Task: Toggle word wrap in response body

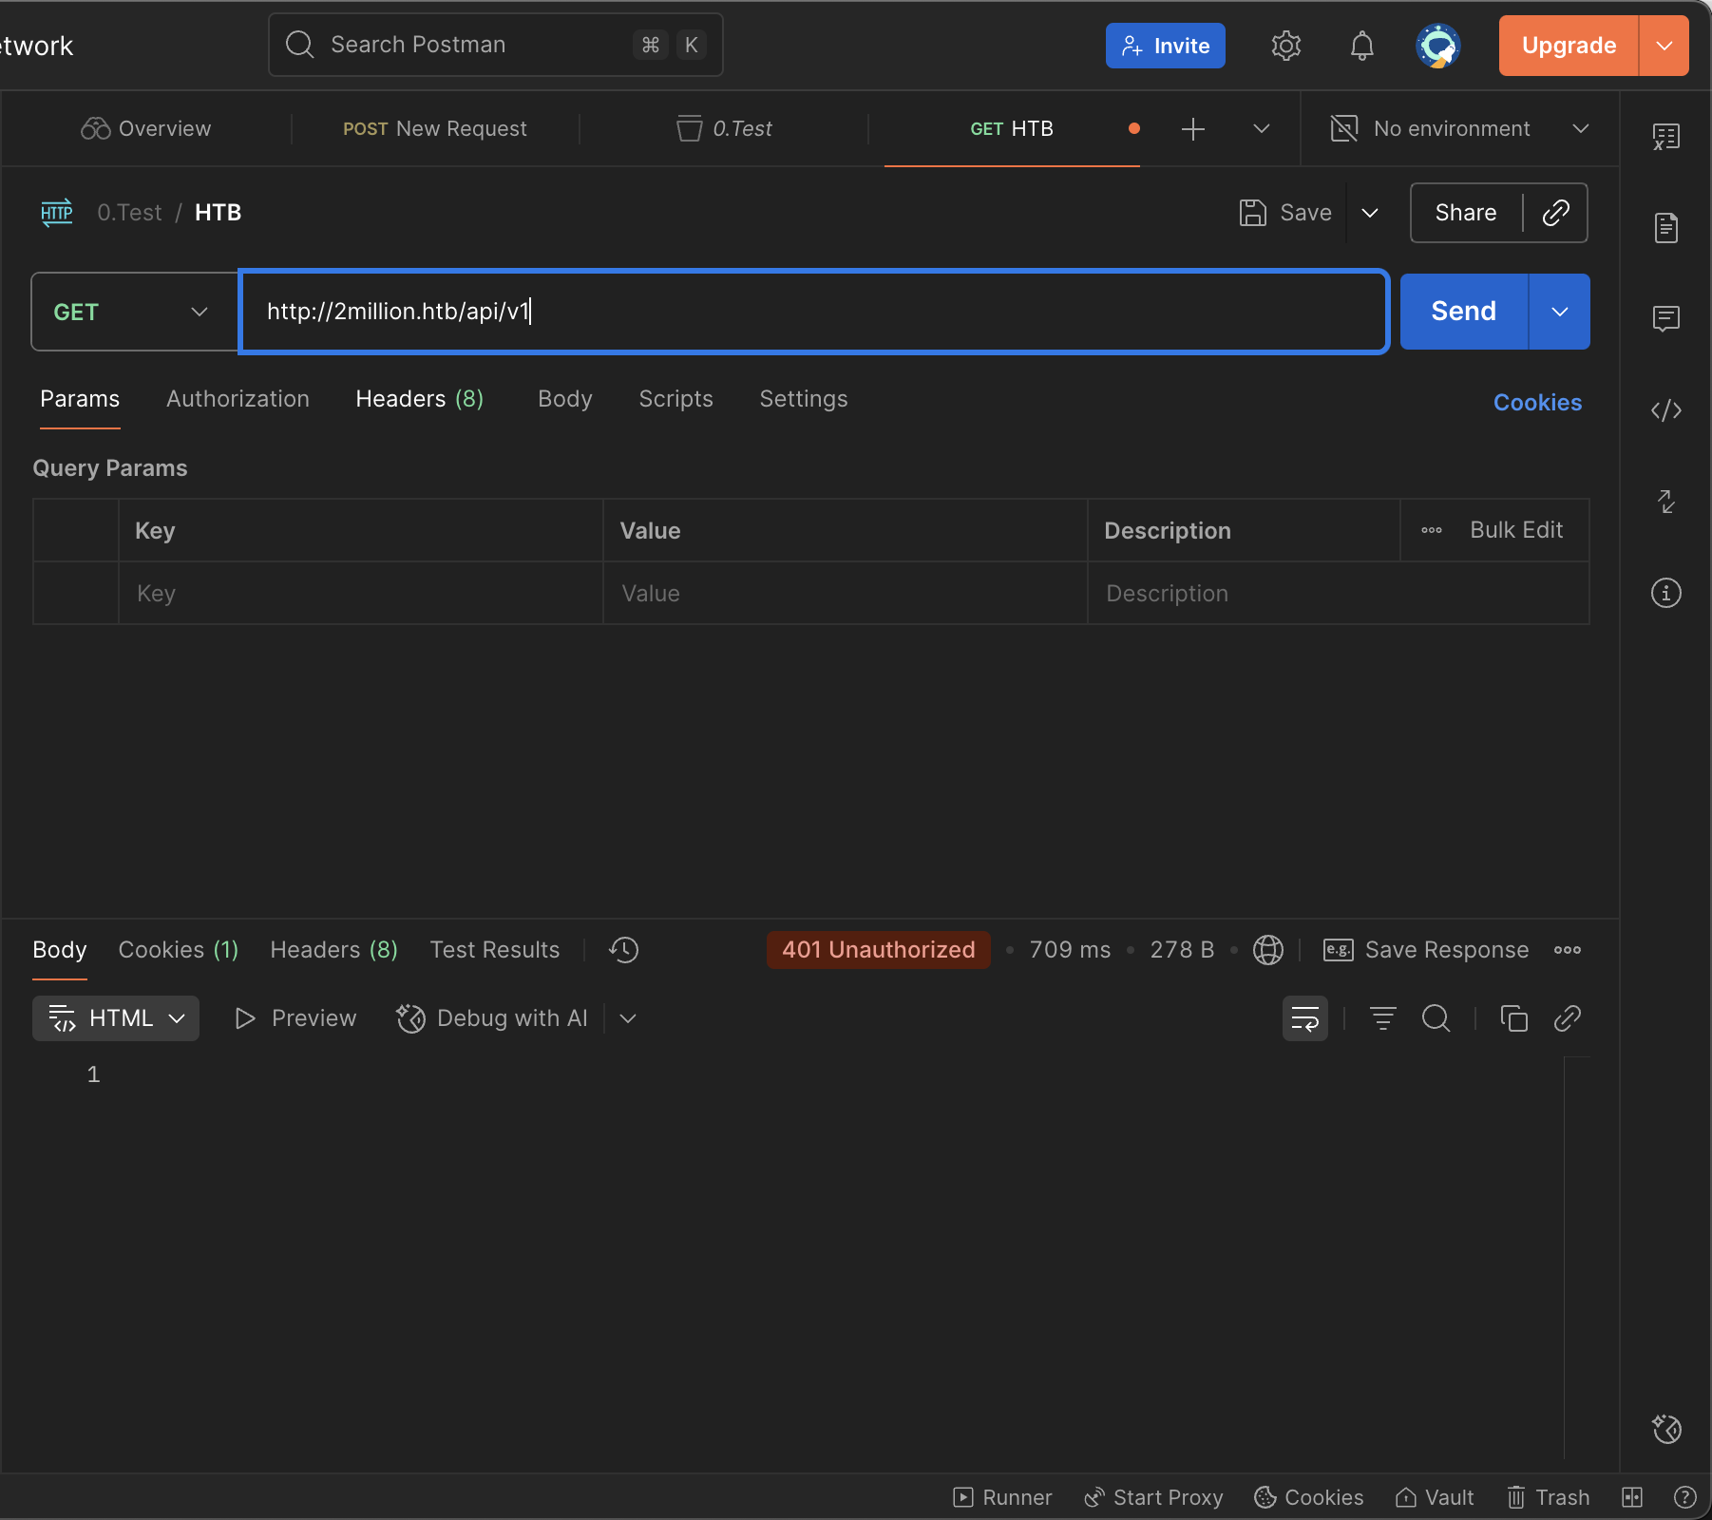Action: tap(1305, 1018)
